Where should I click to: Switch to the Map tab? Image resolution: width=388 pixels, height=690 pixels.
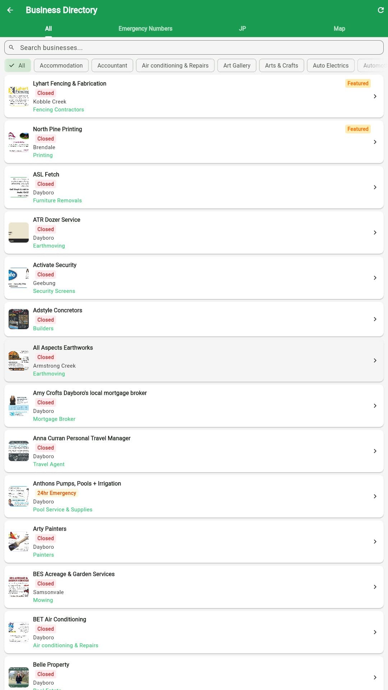[x=339, y=28]
